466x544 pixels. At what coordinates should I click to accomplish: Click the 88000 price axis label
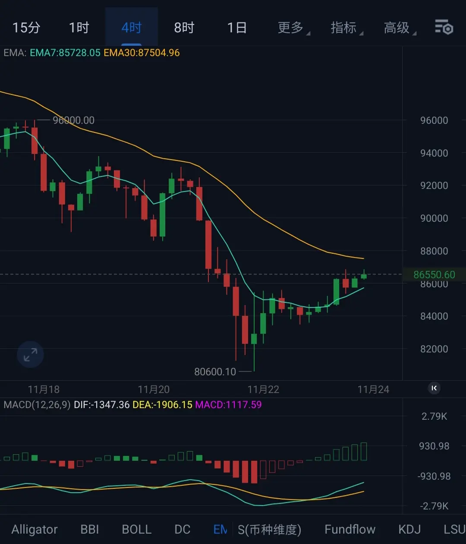coord(434,251)
